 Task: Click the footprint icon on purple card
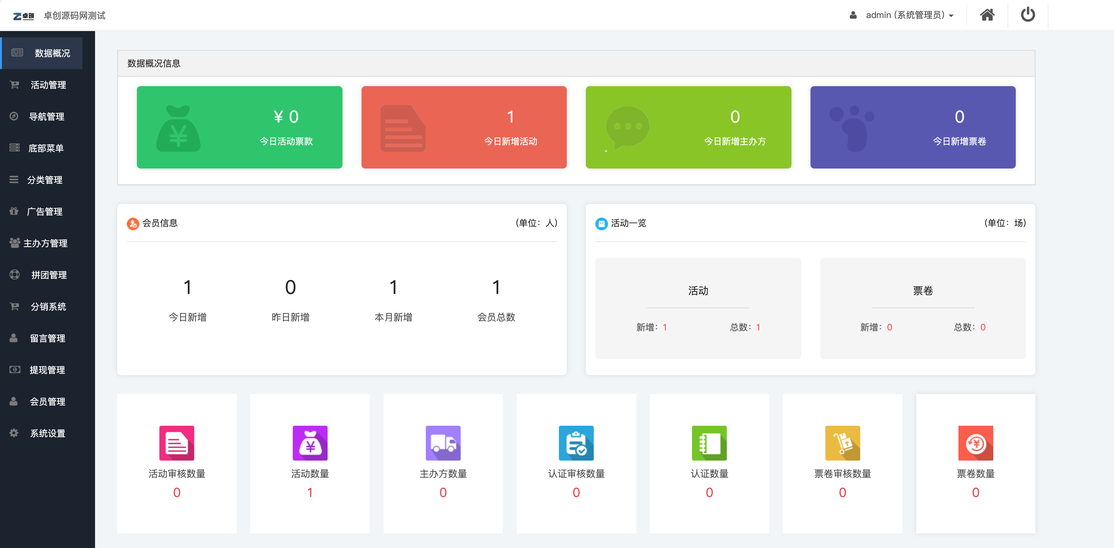852,128
